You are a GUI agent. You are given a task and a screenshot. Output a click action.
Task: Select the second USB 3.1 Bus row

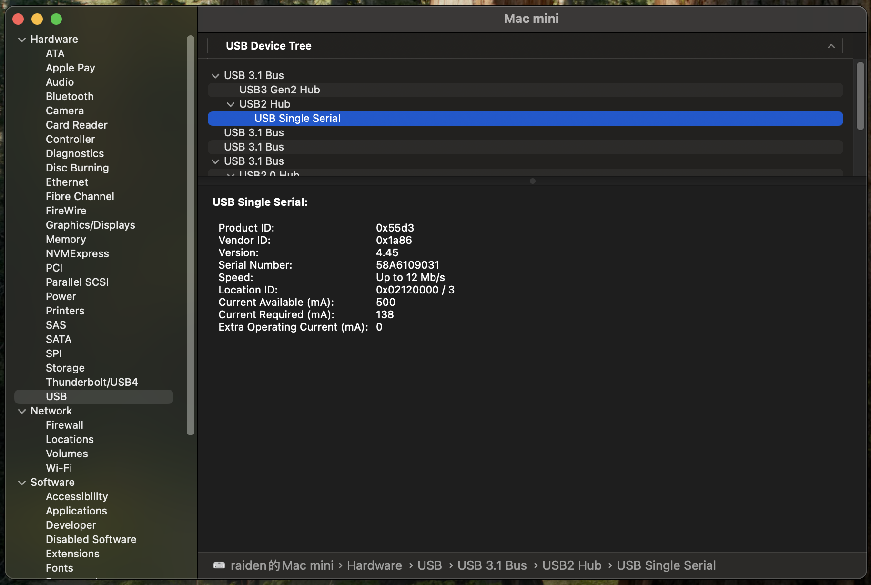[526, 133]
